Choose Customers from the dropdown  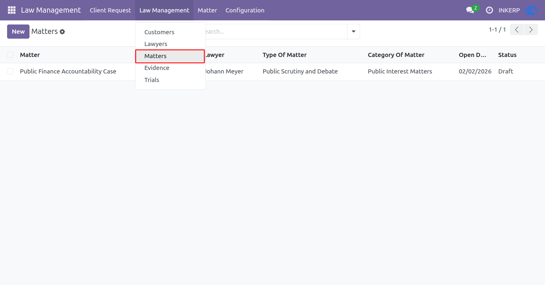(x=170, y=32)
